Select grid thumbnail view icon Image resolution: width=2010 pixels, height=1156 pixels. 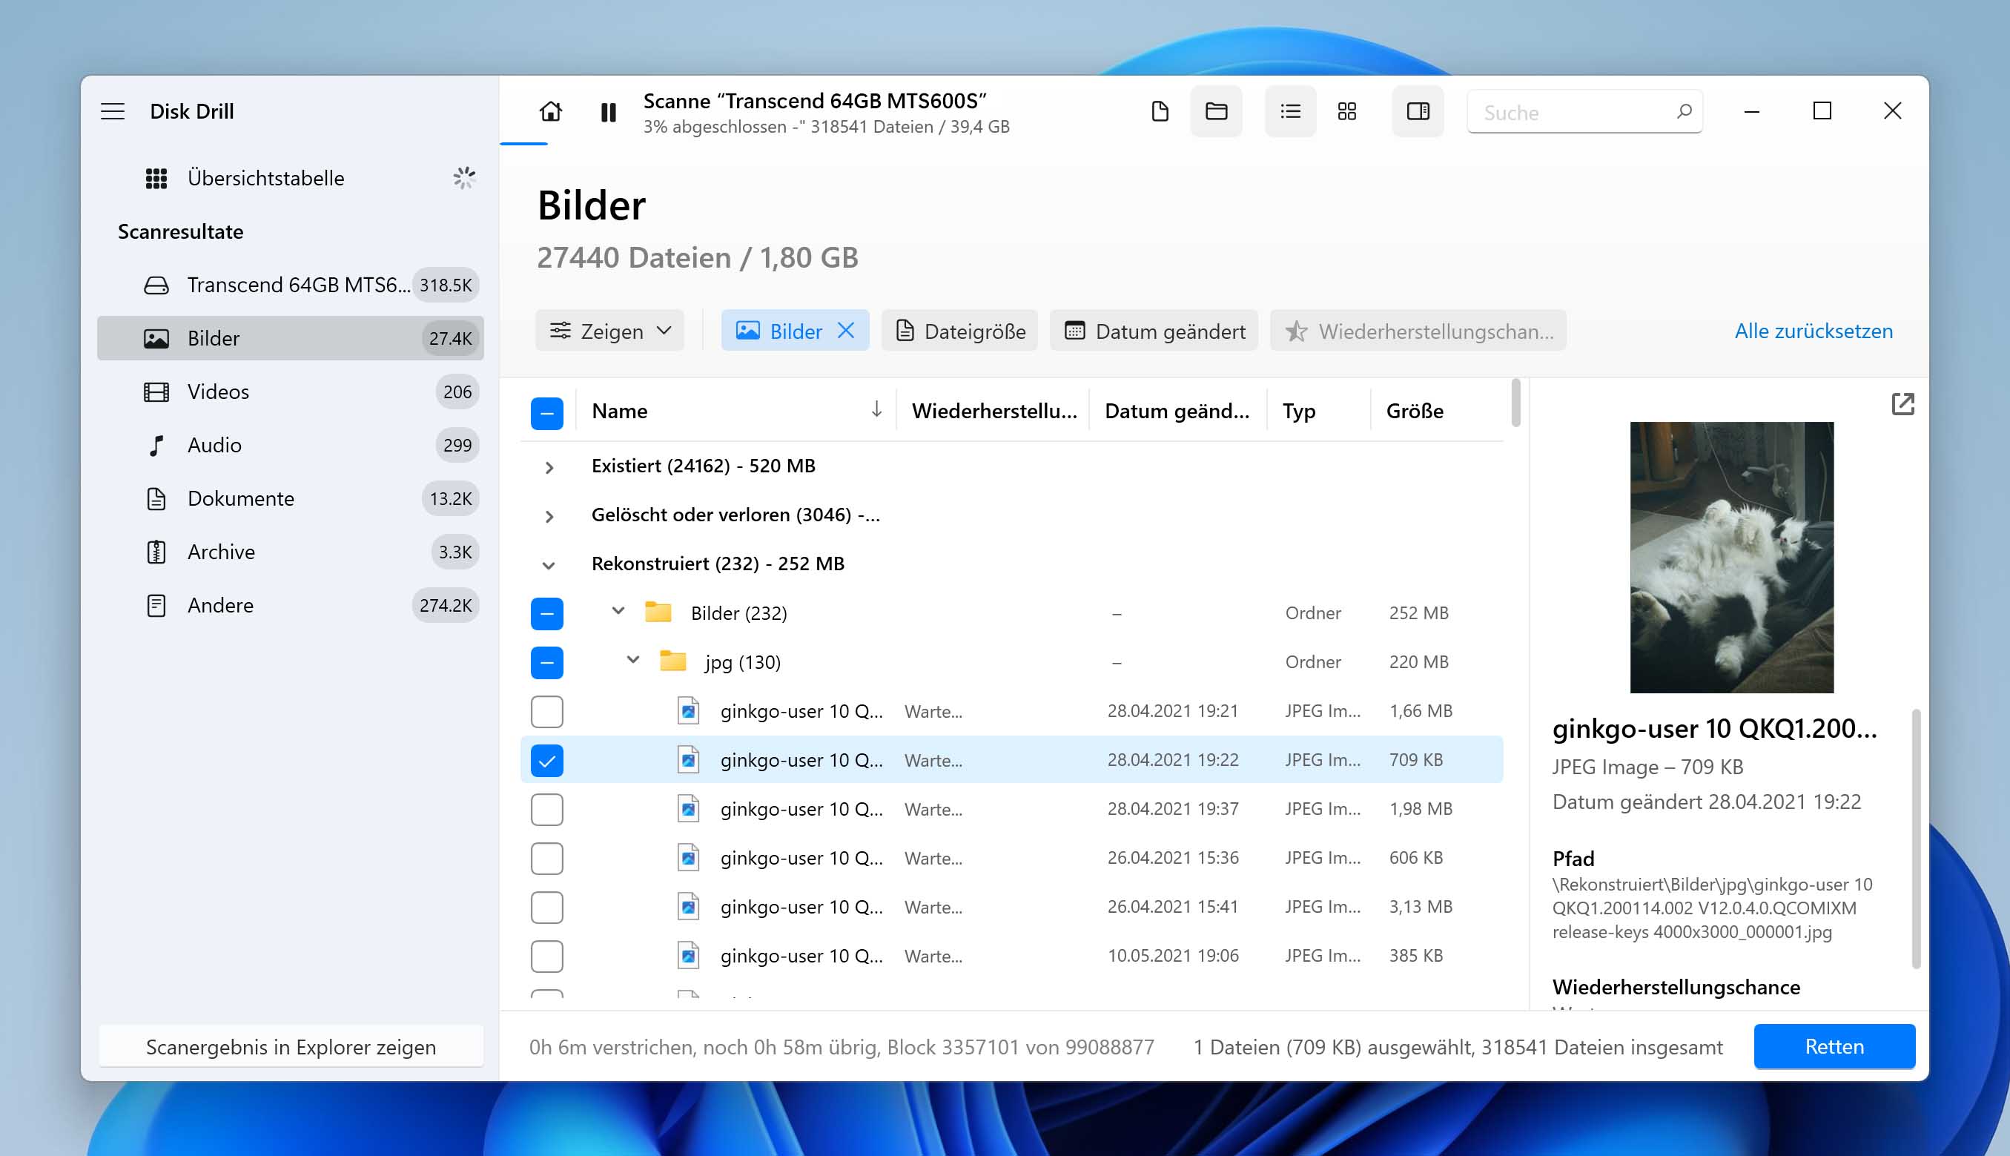tap(1346, 111)
